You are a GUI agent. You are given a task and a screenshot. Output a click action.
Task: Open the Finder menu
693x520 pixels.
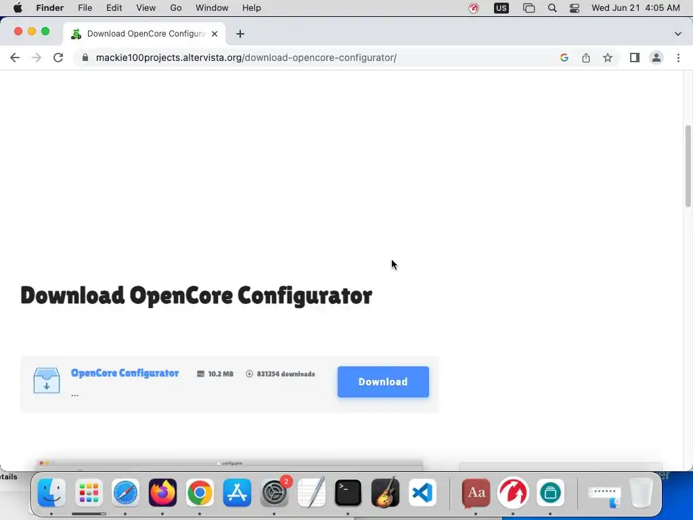(x=49, y=8)
